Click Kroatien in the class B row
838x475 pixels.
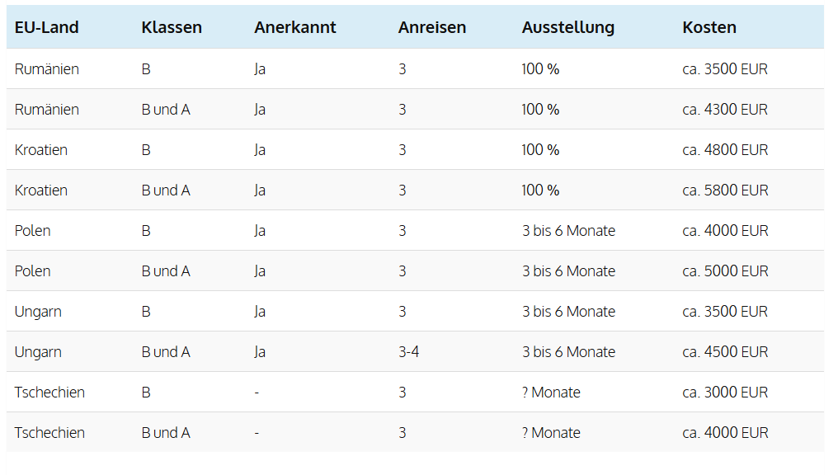[x=41, y=150]
